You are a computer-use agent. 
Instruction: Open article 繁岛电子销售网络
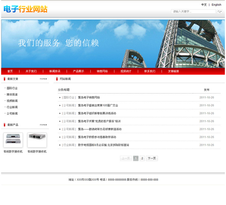tap(89, 97)
